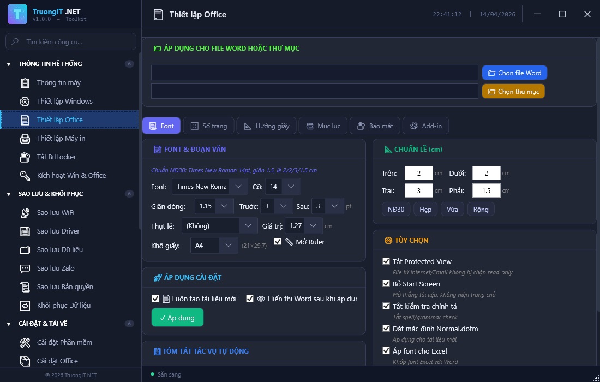Click the Thông tin máy sidebar icon

[25, 83]
